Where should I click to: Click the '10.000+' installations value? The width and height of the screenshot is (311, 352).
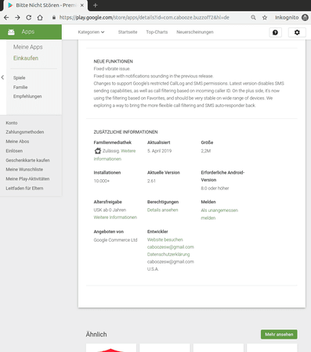102,181
